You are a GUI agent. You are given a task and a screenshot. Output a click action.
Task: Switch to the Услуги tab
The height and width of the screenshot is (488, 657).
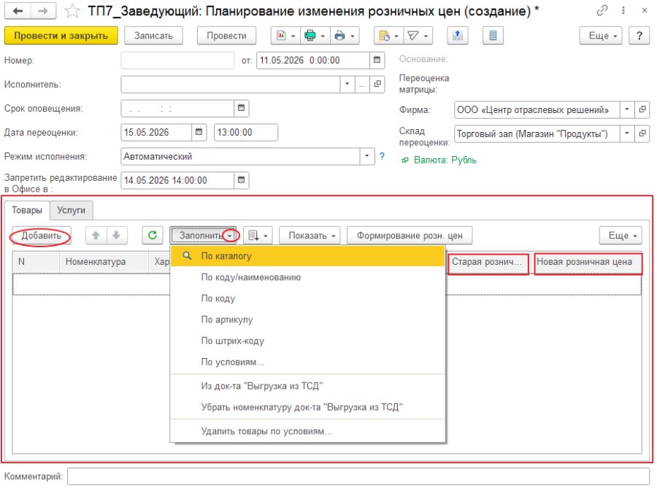tap(72, 210)
